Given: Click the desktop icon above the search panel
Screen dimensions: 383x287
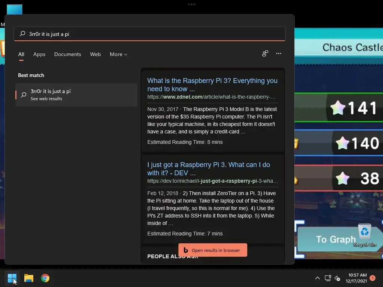Looking at the screenshot, I should (15, 9).
